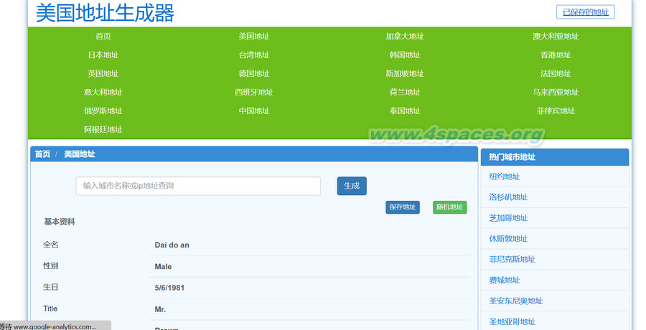Open the 美国地址生成器 site title link
This screenshot has height=330, width=646.
(105, 13)
